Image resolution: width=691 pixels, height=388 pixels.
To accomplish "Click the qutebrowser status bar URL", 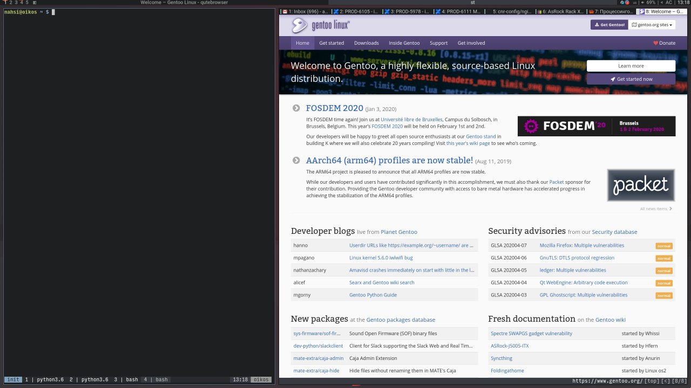I will (607, 381).
